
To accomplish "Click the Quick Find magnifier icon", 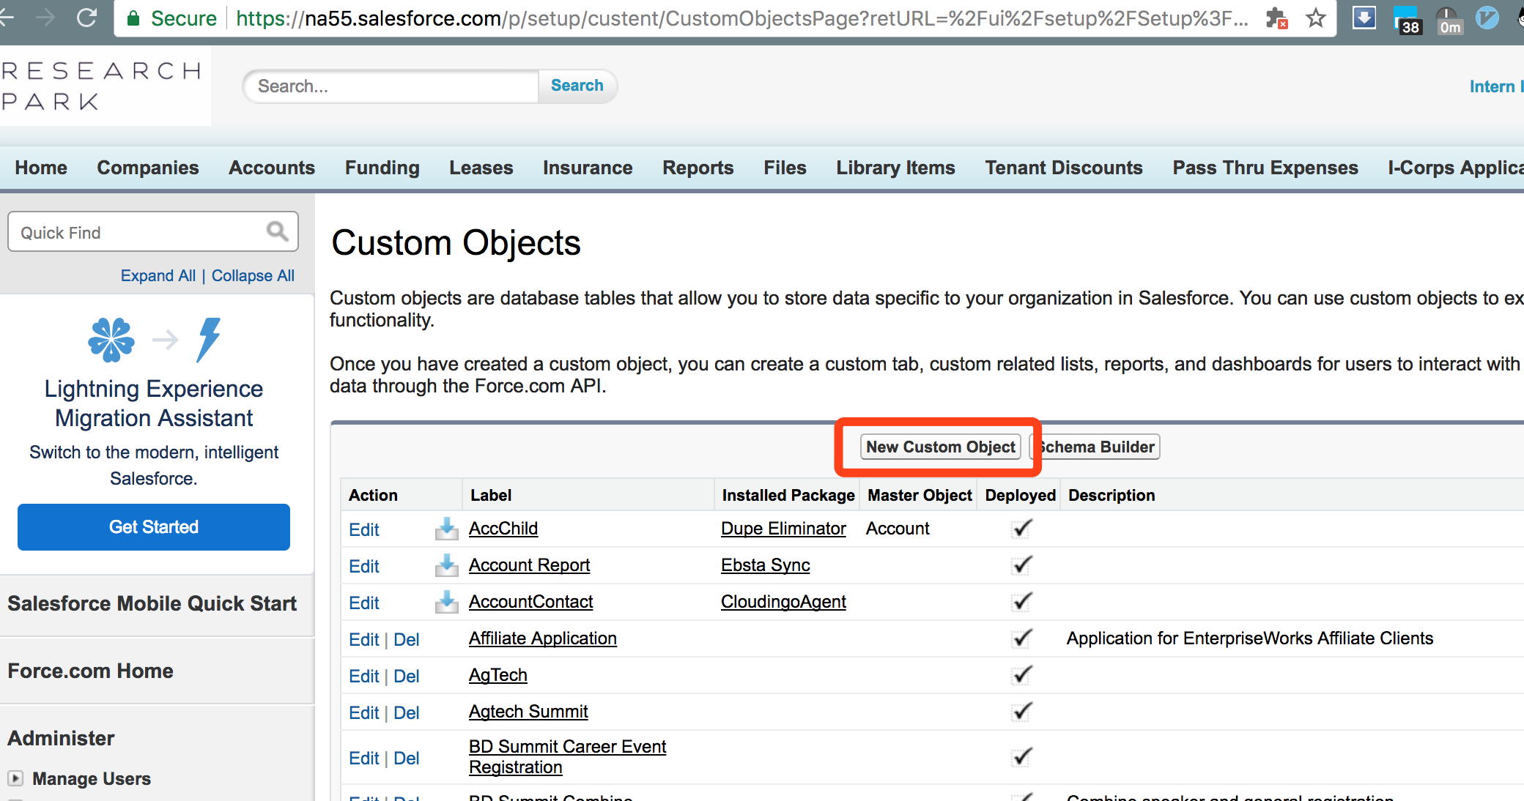I will click(x=277, y=231).
